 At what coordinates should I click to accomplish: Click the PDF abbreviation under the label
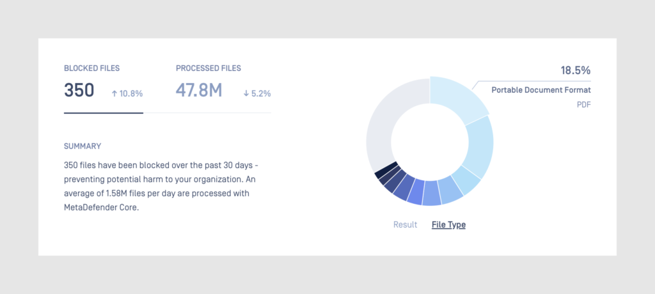pos(583,104)
